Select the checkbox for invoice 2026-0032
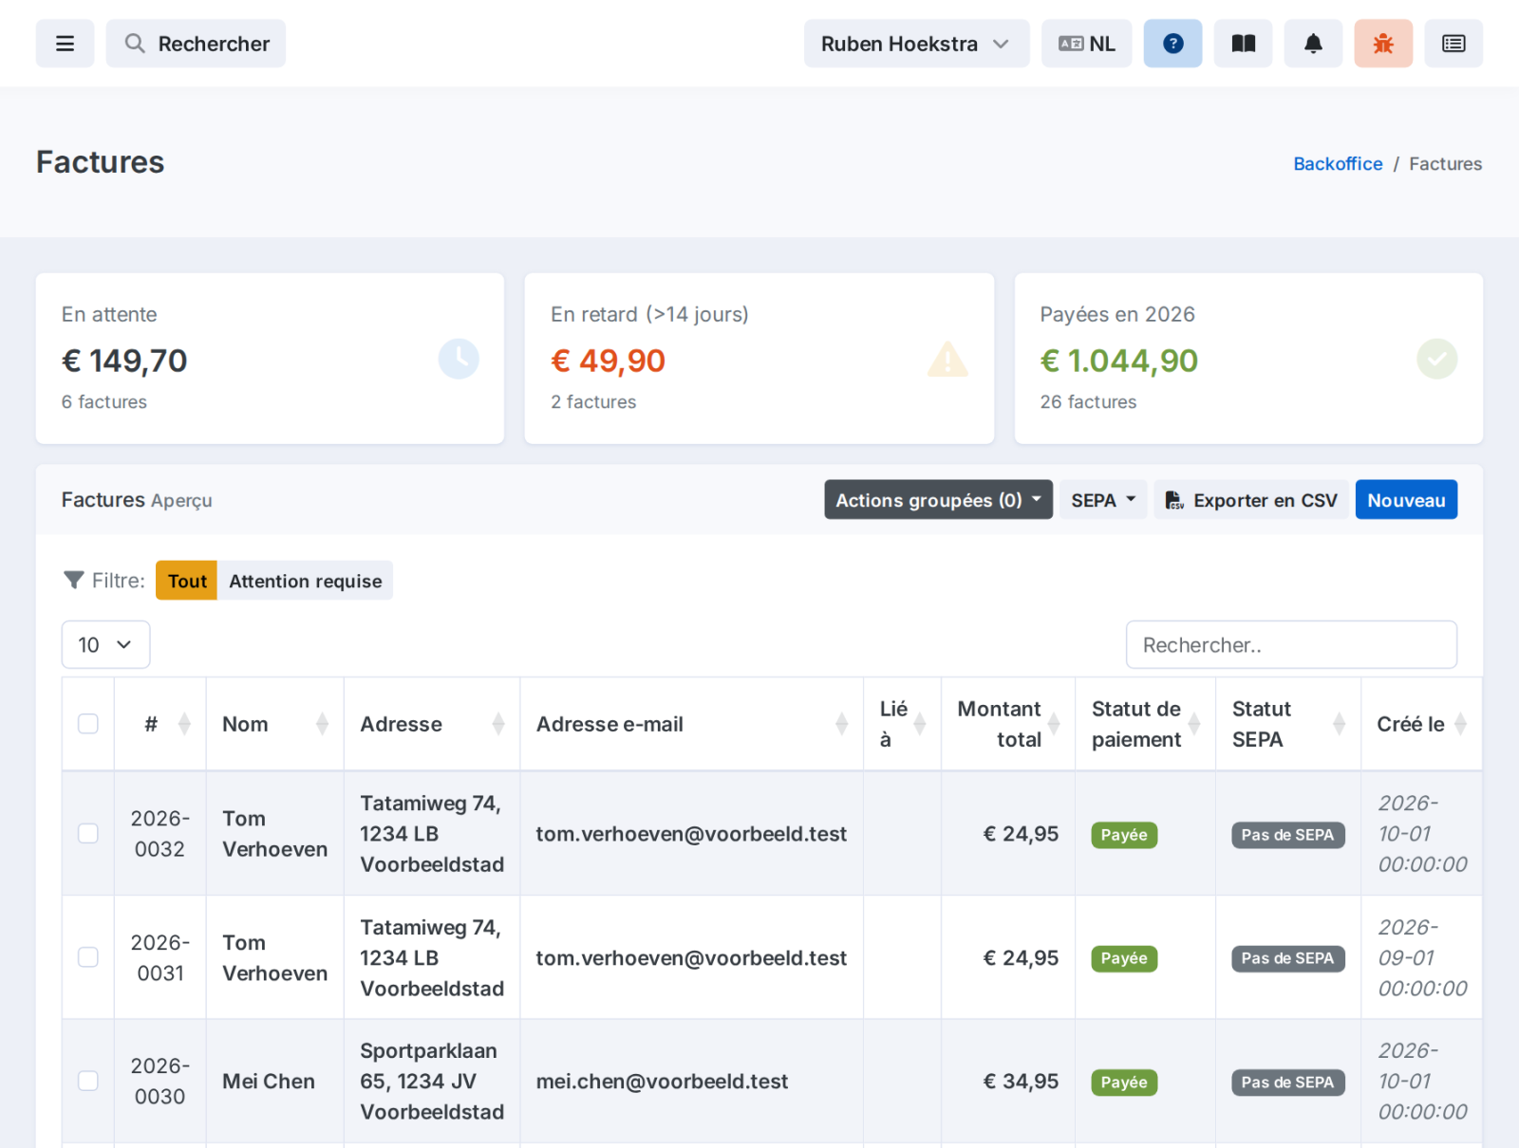1519x1148 pixels. (88, 833)
